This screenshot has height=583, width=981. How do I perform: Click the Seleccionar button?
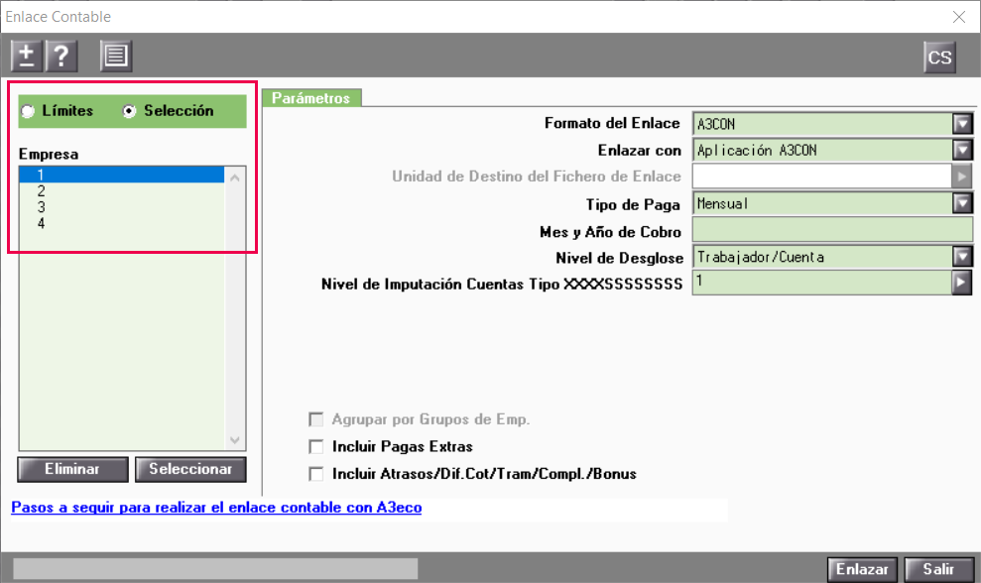click(190, 469)
